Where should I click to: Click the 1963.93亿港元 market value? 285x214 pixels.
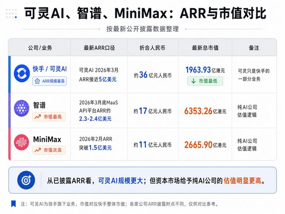(x=205, y=70)
